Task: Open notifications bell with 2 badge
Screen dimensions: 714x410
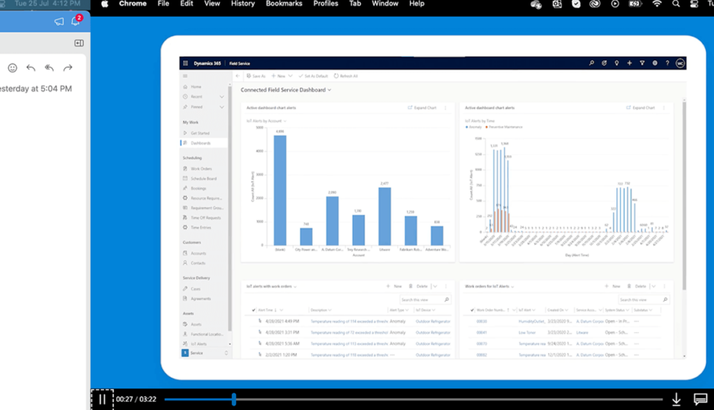Action: [75, 22]
